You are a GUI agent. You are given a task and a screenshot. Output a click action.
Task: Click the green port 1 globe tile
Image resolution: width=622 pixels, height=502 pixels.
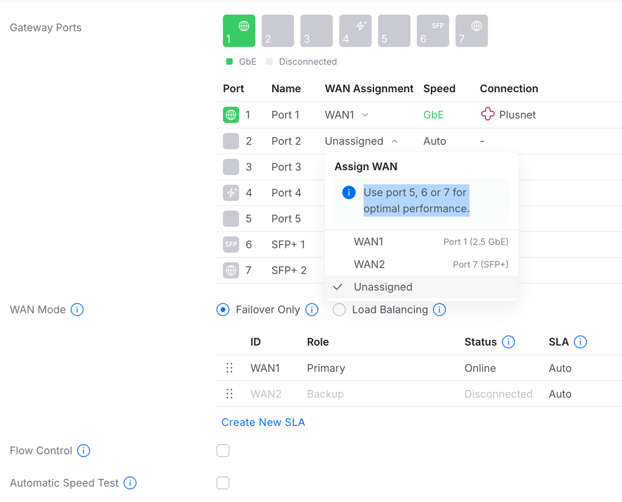(x=239, y=31)
